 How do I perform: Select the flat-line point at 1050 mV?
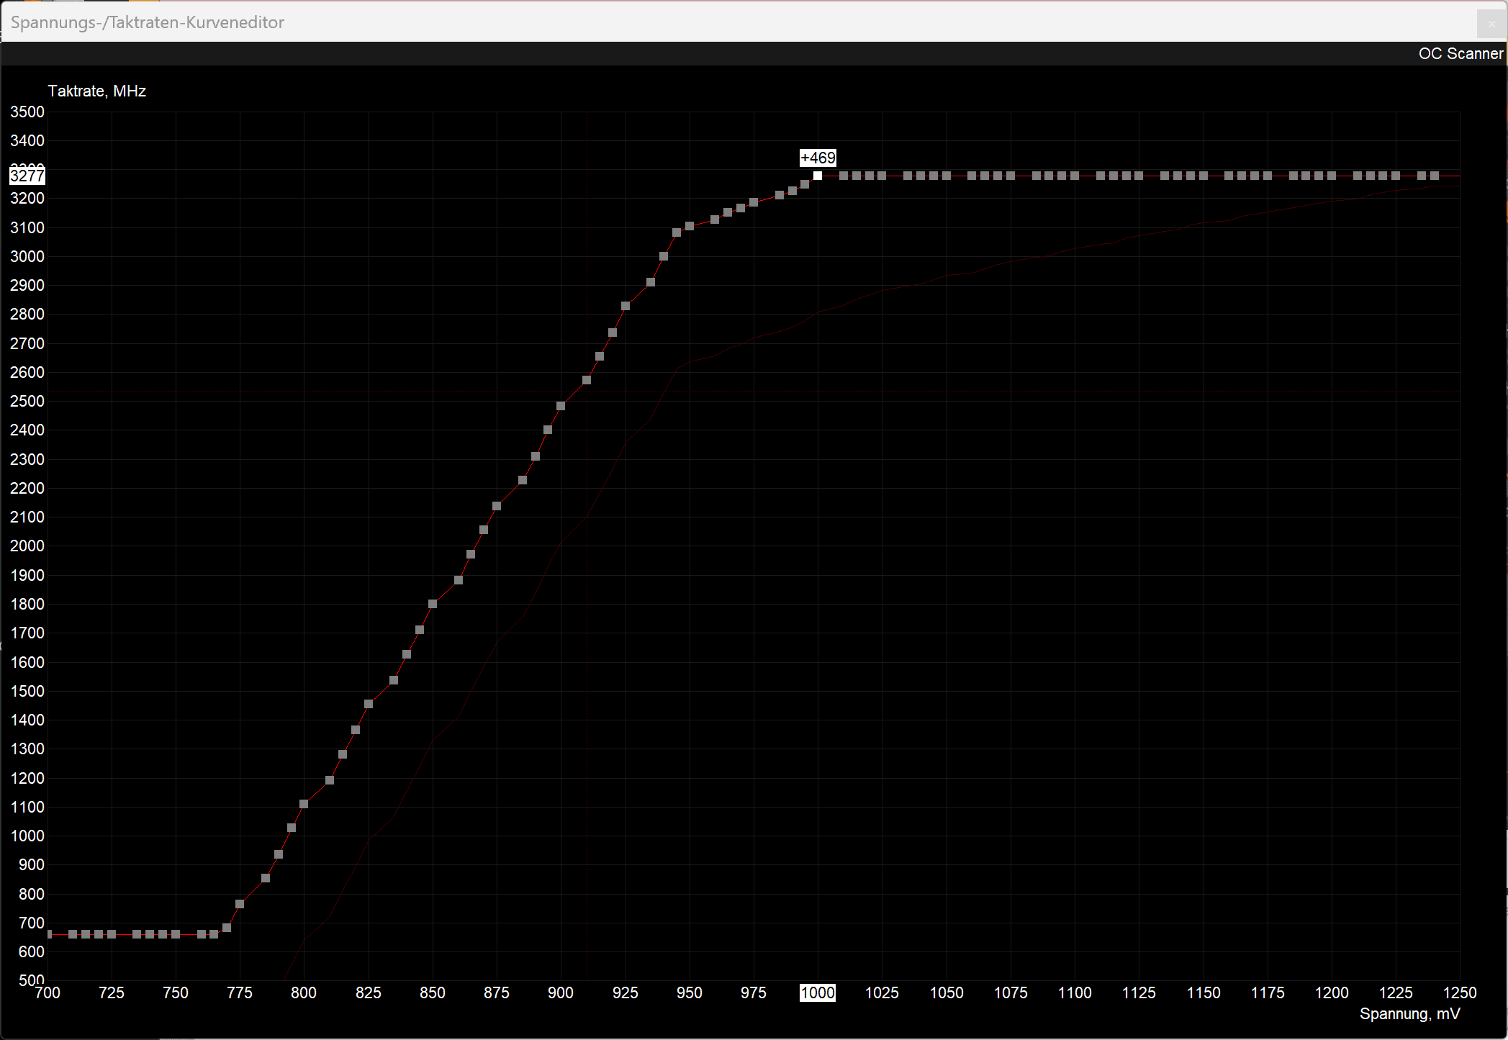click(x=947, y=176)
